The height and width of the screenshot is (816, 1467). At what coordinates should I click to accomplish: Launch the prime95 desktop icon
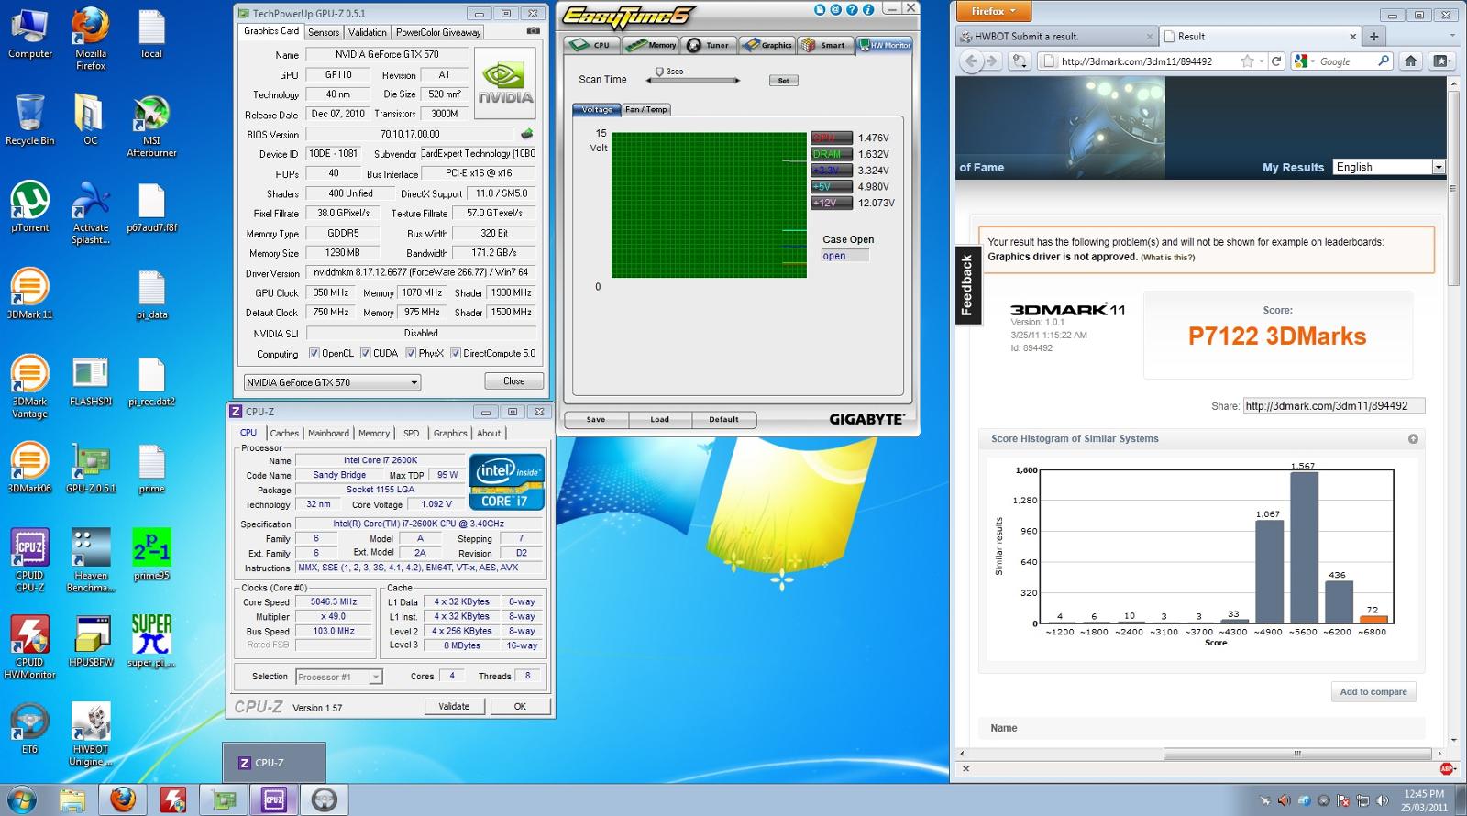click(151, 554)
